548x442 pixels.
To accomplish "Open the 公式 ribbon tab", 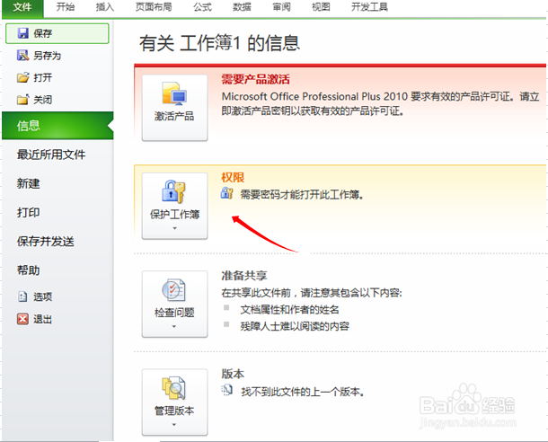I will point(203,7).
